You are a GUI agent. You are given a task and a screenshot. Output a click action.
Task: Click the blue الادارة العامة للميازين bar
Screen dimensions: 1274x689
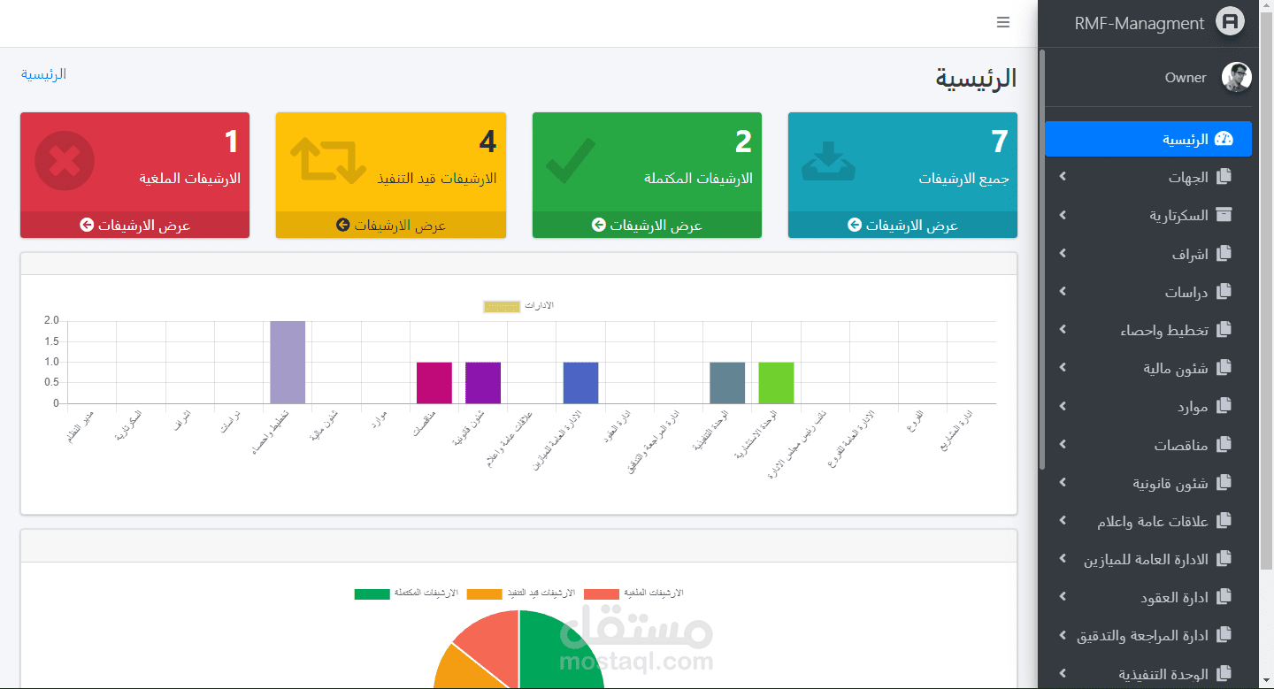coord(580,383)
